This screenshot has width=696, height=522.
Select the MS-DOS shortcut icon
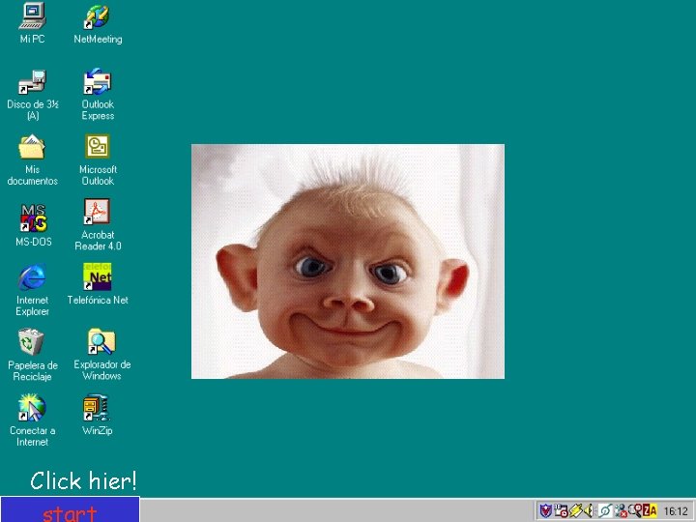coord(33,217)
